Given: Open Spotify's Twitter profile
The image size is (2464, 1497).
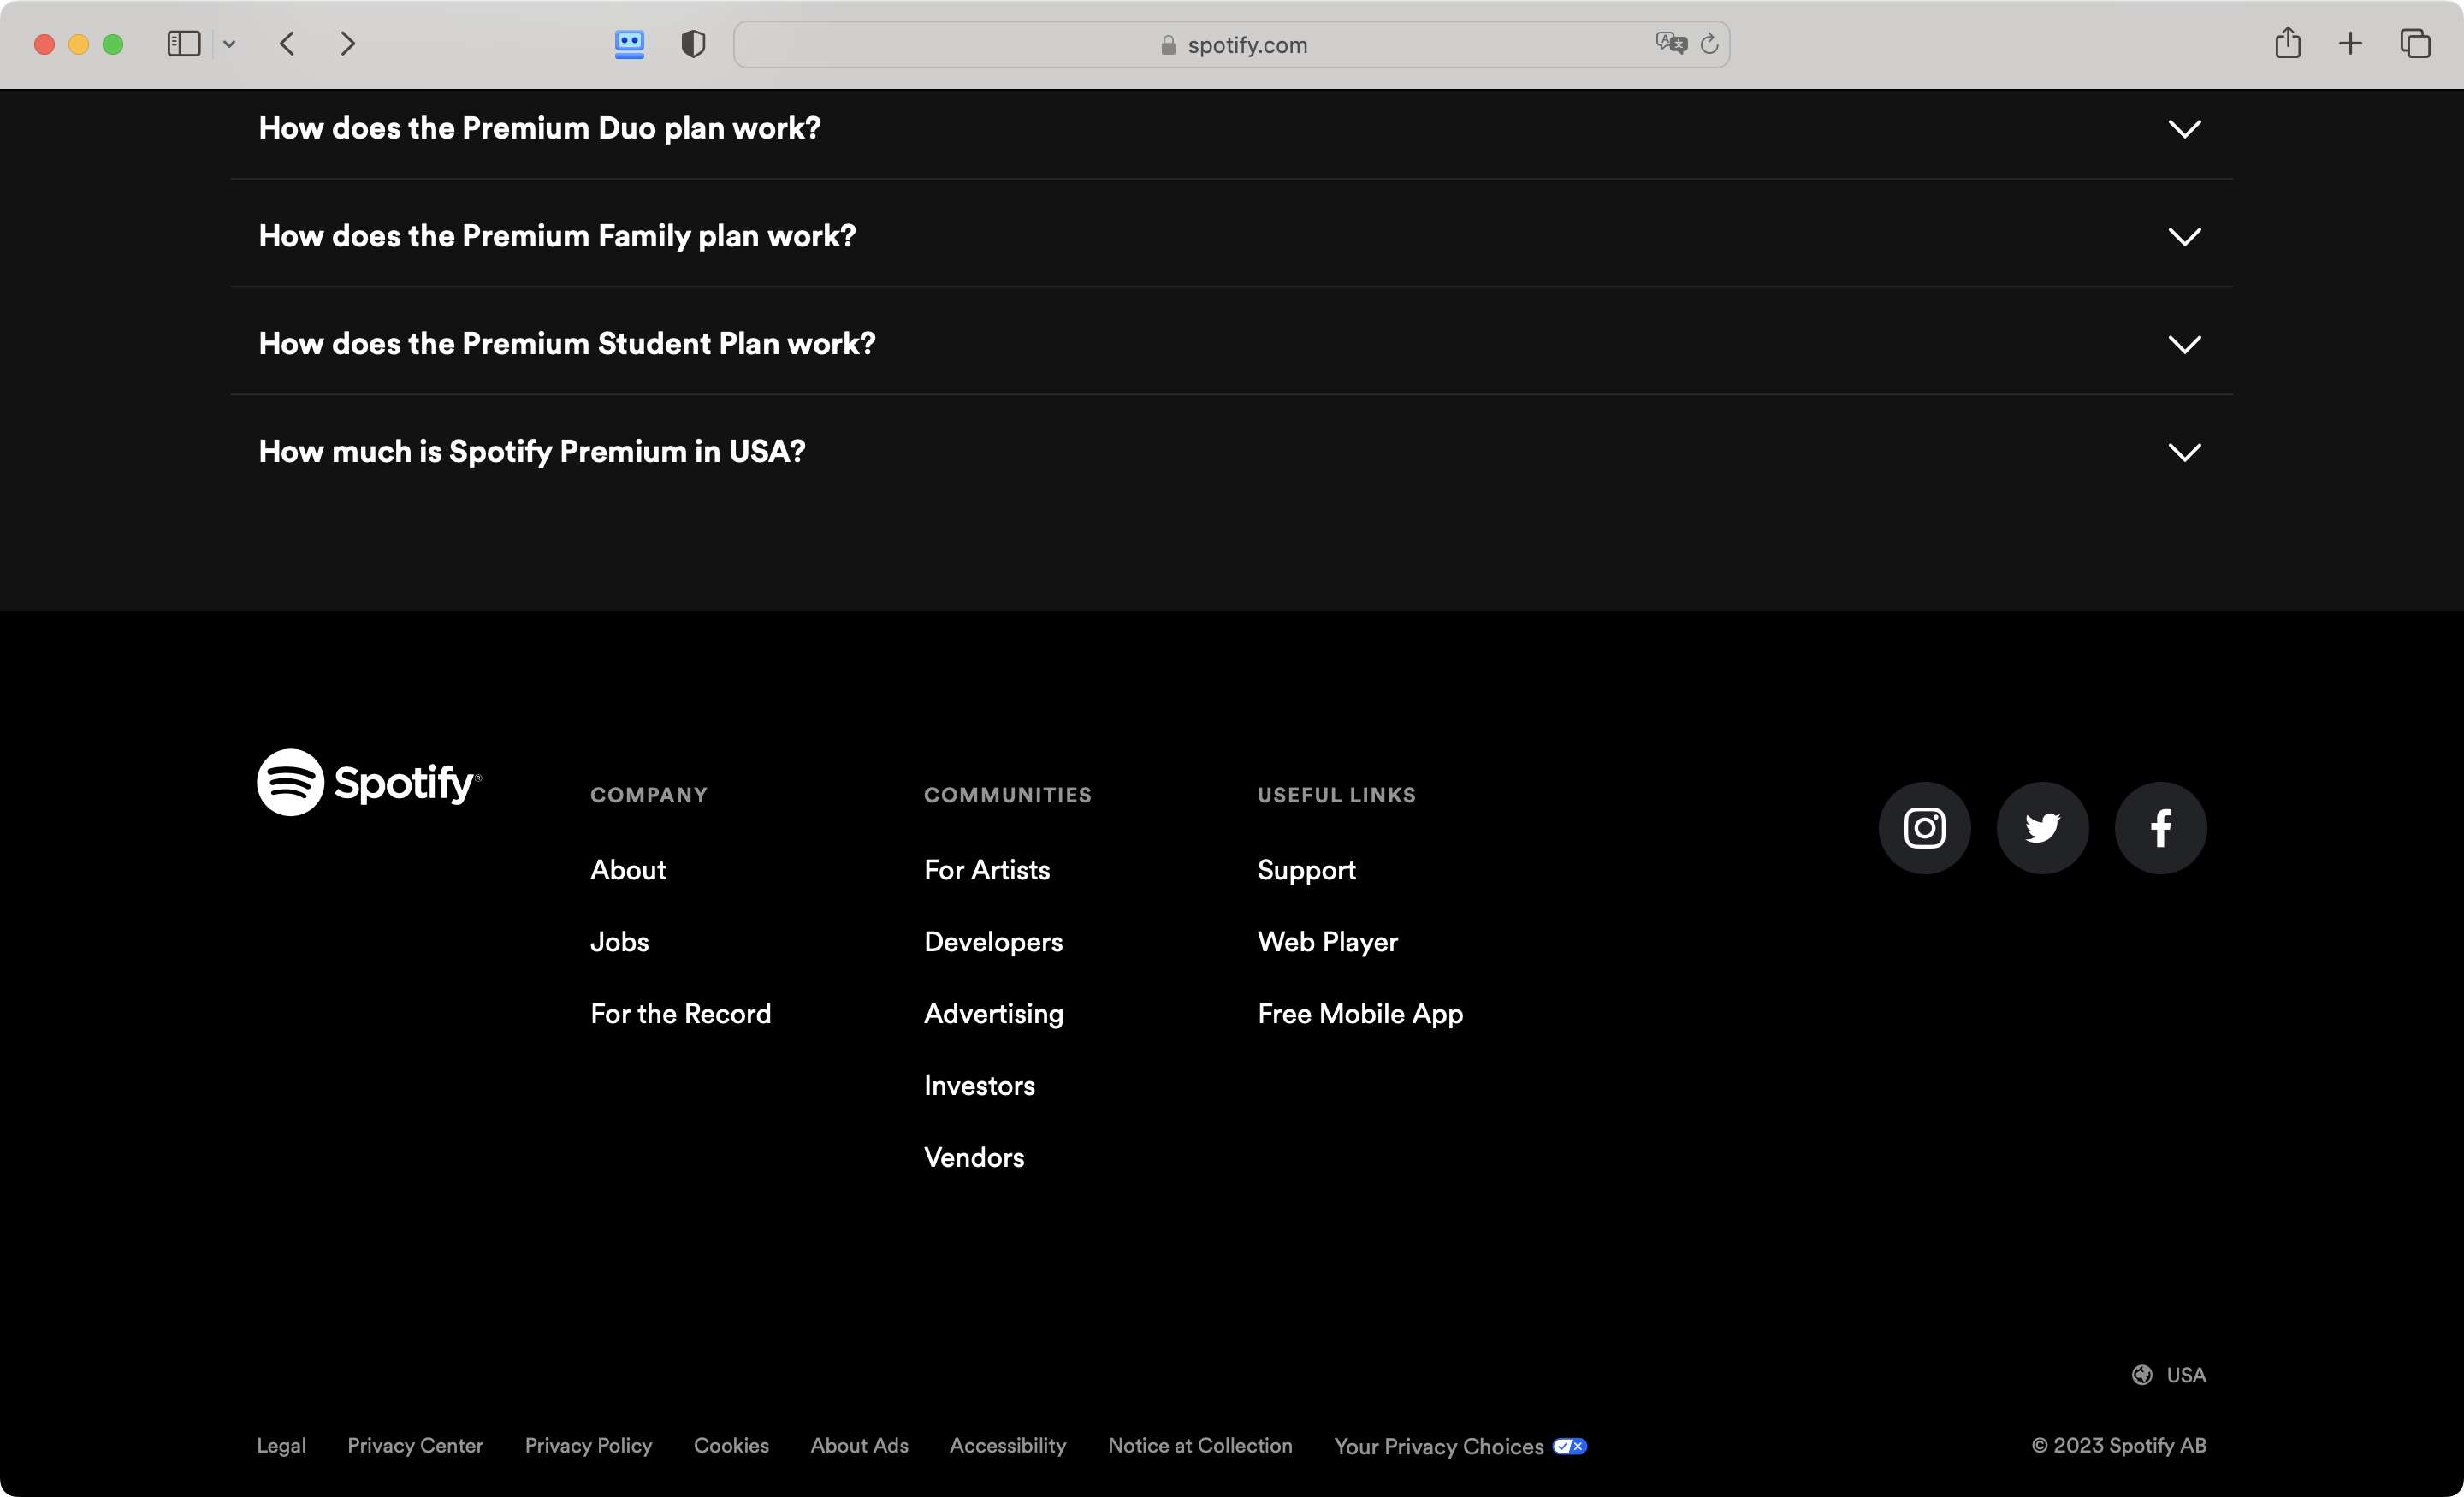Looking at the screenshot, I should (x=2042, y=828).
